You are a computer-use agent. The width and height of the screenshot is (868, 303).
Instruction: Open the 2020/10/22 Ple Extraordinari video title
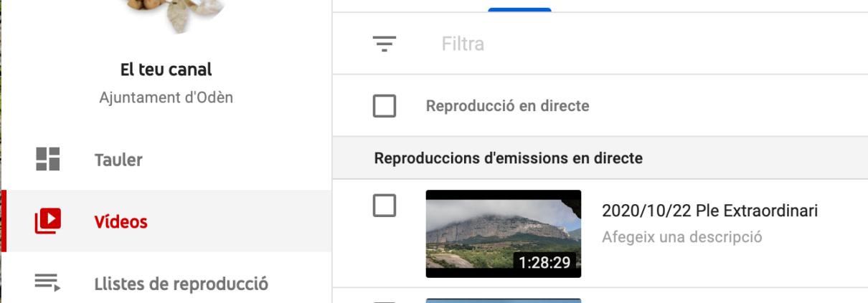coord(709,211)
